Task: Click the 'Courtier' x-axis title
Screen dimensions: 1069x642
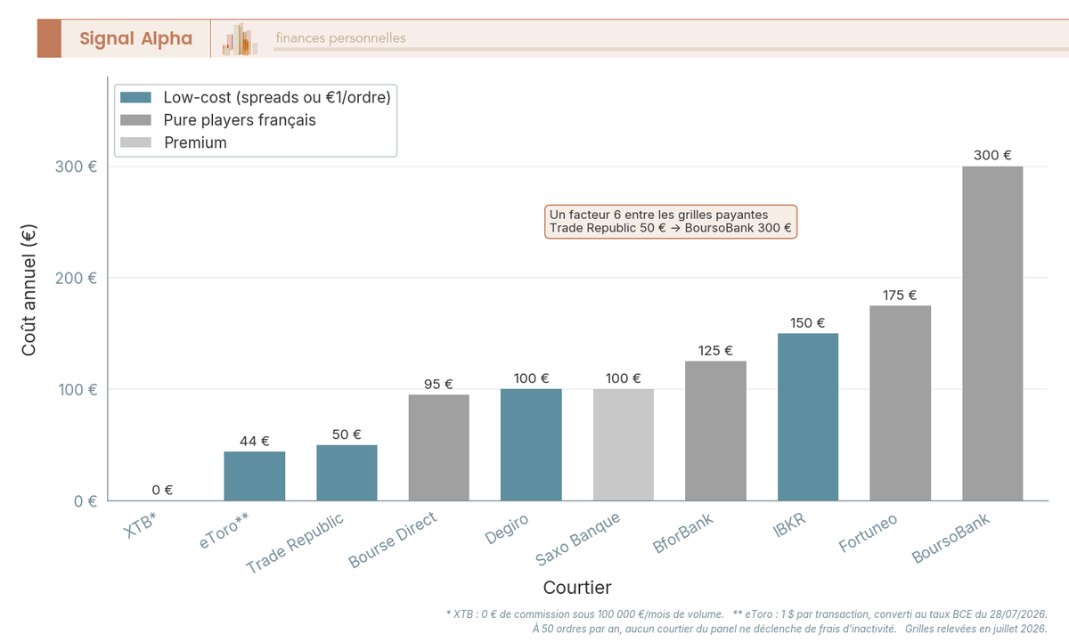Action: 577,588
